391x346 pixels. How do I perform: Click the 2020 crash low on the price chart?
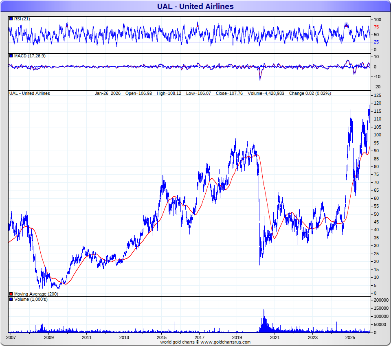click(260, 264)
